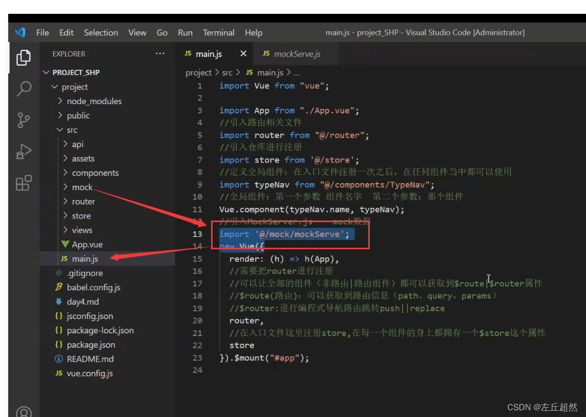Viewport: 586px width, 417px height.
Task: Open the Run menu
Action: pyautogui.click(x=185, y=32)
